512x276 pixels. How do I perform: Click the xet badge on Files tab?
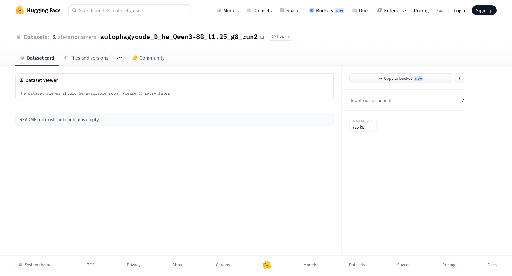(117, 58)
